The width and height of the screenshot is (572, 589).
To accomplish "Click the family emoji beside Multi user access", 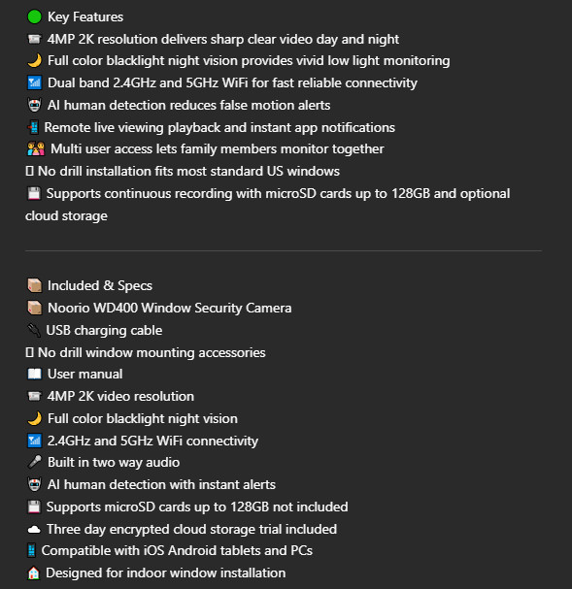I will click(36, 149).
